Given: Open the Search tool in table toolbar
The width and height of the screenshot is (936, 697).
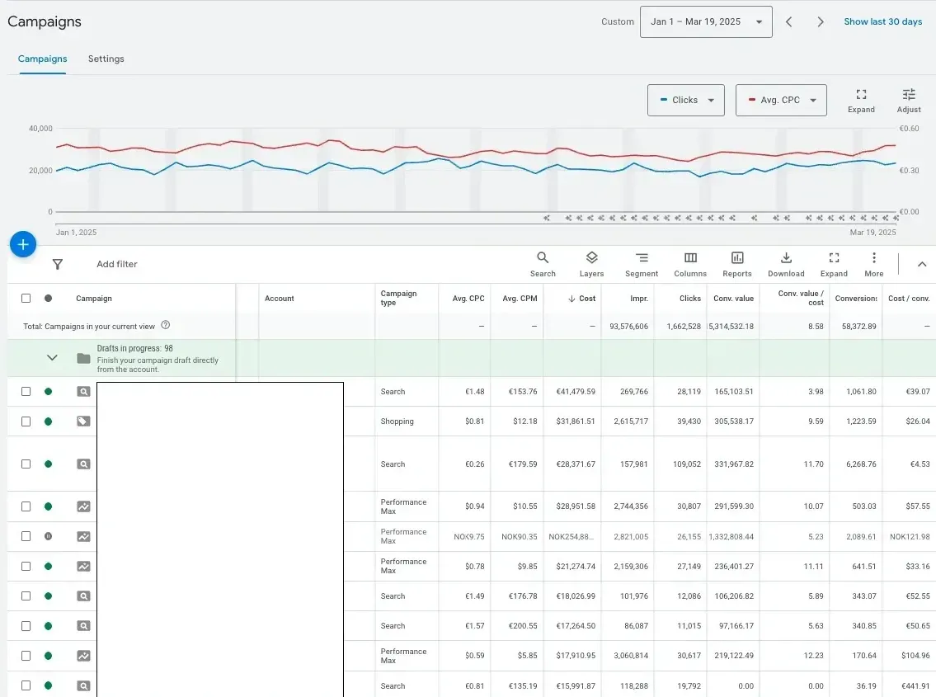Looking at the screenshot, I should [543, 264].
